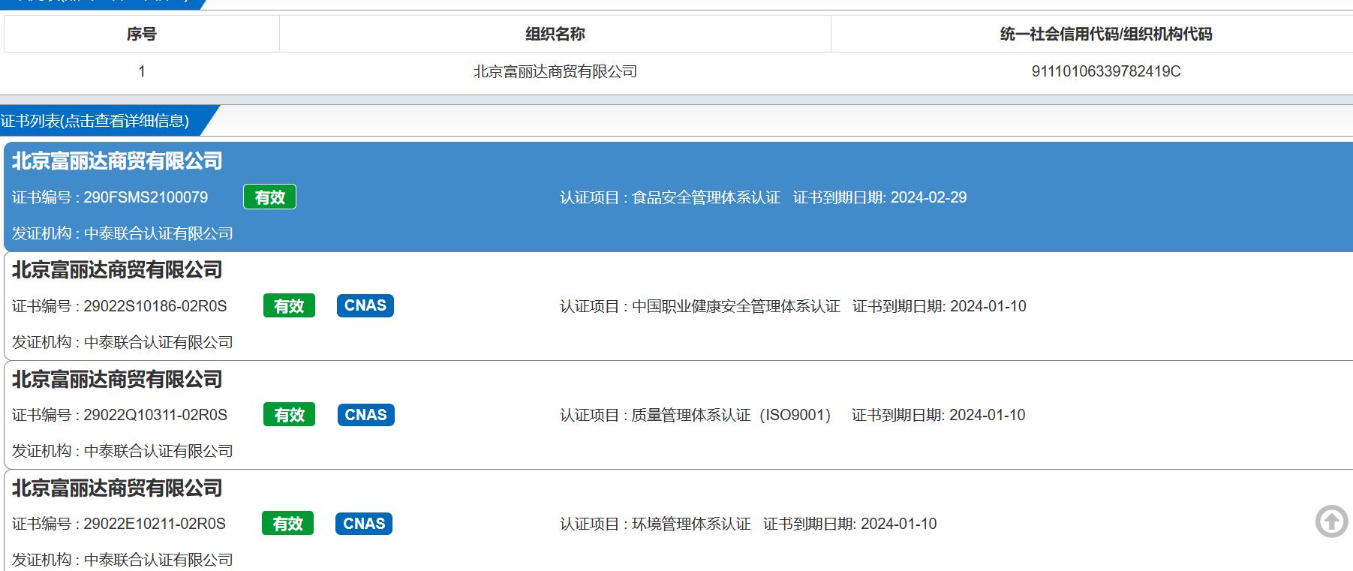Click expiry date of occupational health certificate

coord(988,306)
